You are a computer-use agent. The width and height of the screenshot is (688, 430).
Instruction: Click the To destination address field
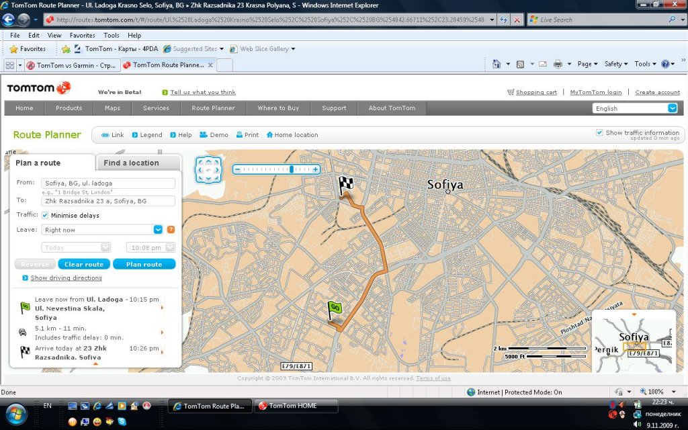108,201
